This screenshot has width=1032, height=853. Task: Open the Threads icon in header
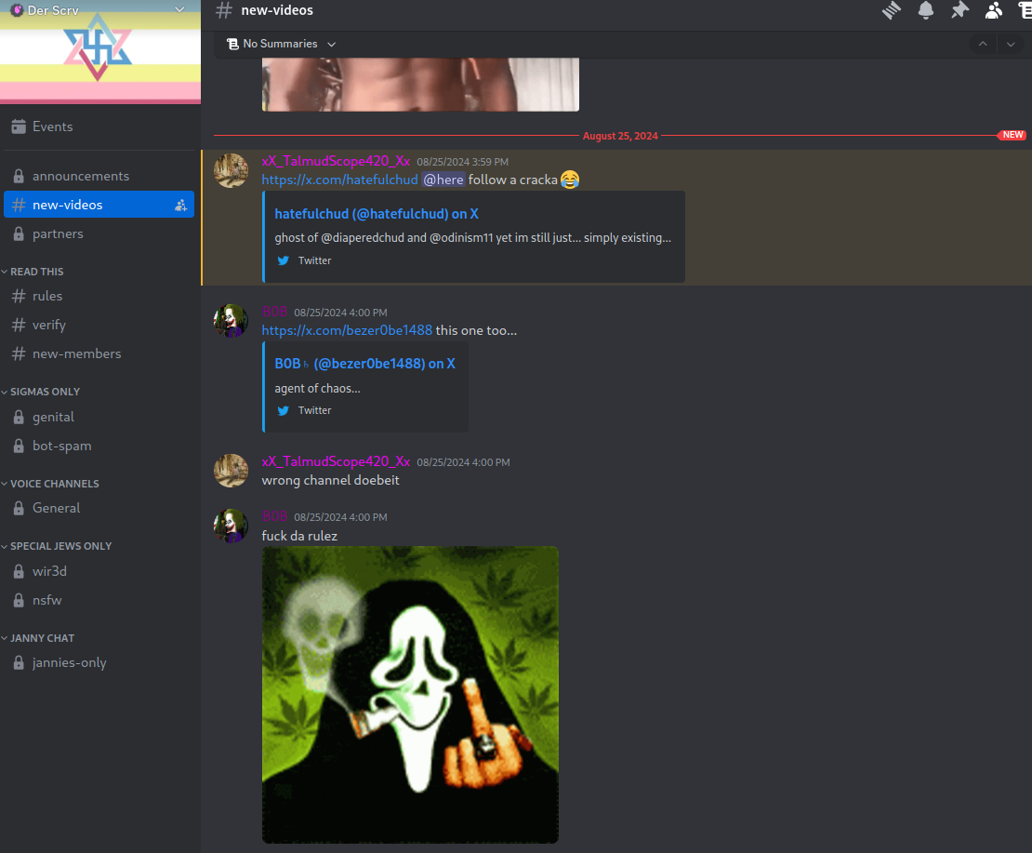(x=892, y=10)
